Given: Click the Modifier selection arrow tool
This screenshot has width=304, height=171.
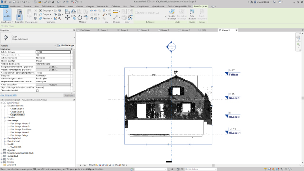Looking at the screenshot, I should pyautogui.click(x=7, y=15).
